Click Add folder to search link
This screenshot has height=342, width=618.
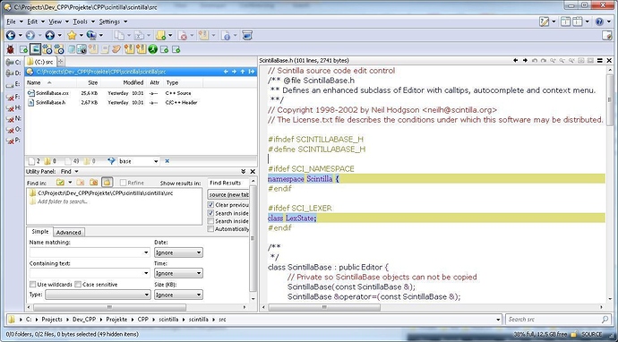[63, 201]
